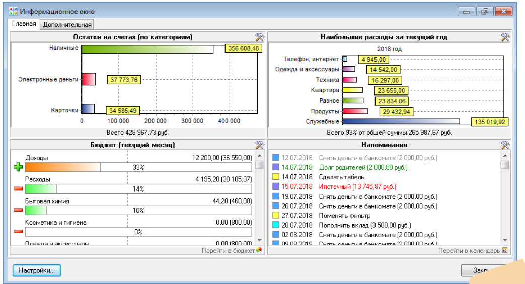This screenshot has width=525, height=284.
Task: Click the cyan marker beside Пополнить вклад
Action: 275,225
